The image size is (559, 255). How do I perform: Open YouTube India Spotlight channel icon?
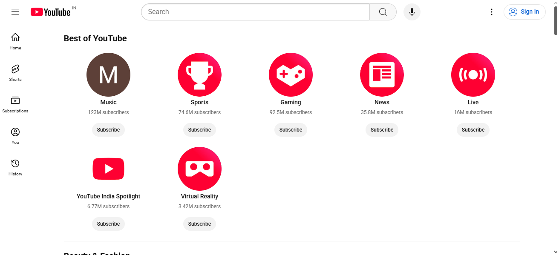coord(108,169)
